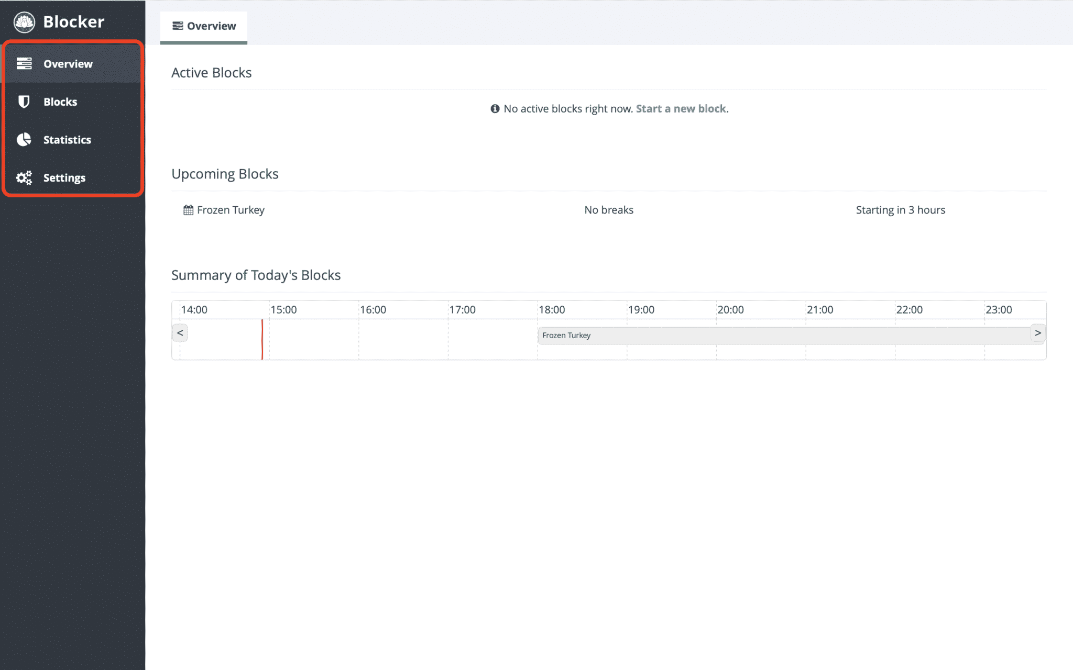The height and width of the screenshot is (670, 1073).
Task: Click the Blocker turkey logo icon
Action: 24,22
